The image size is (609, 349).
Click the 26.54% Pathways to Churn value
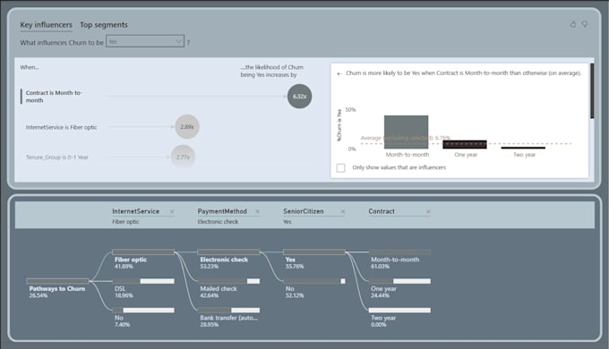coord(38,296)
